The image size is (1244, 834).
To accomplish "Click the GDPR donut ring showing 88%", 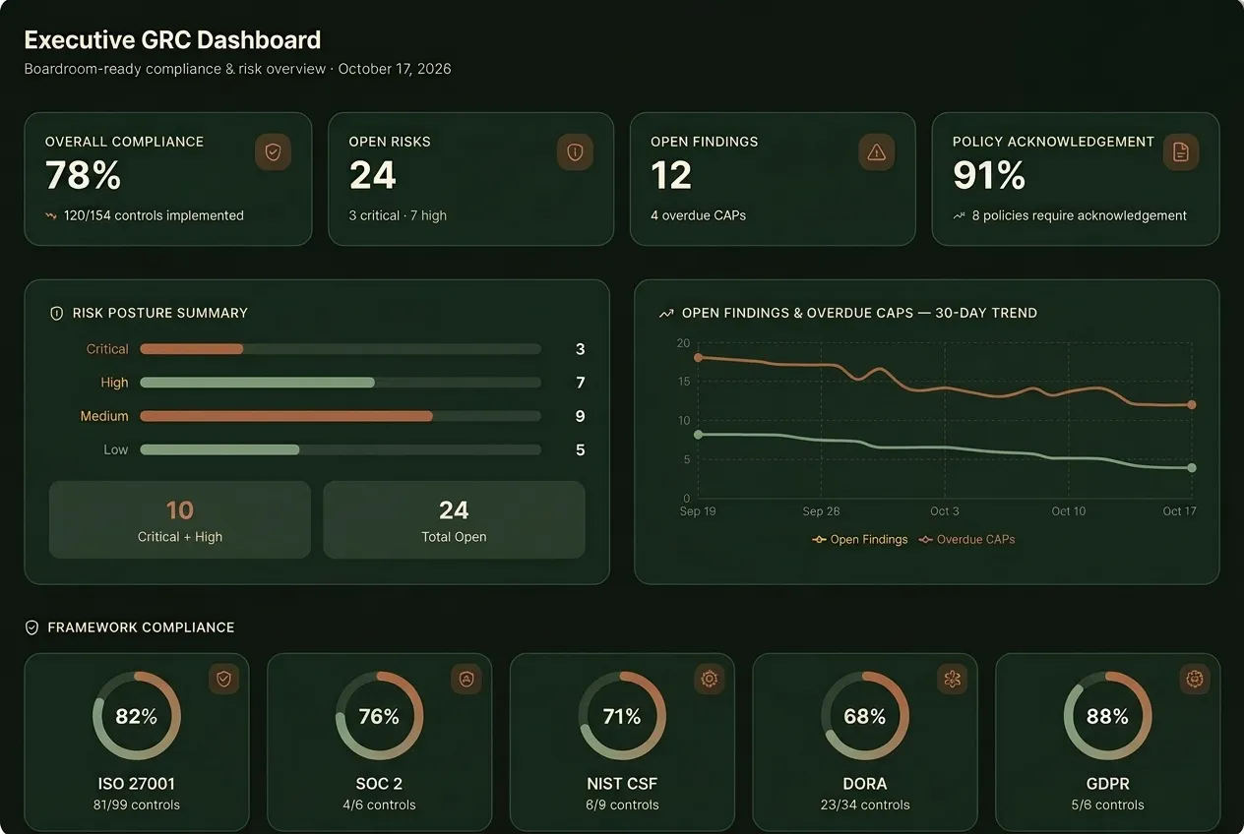I will point(1107,716).
